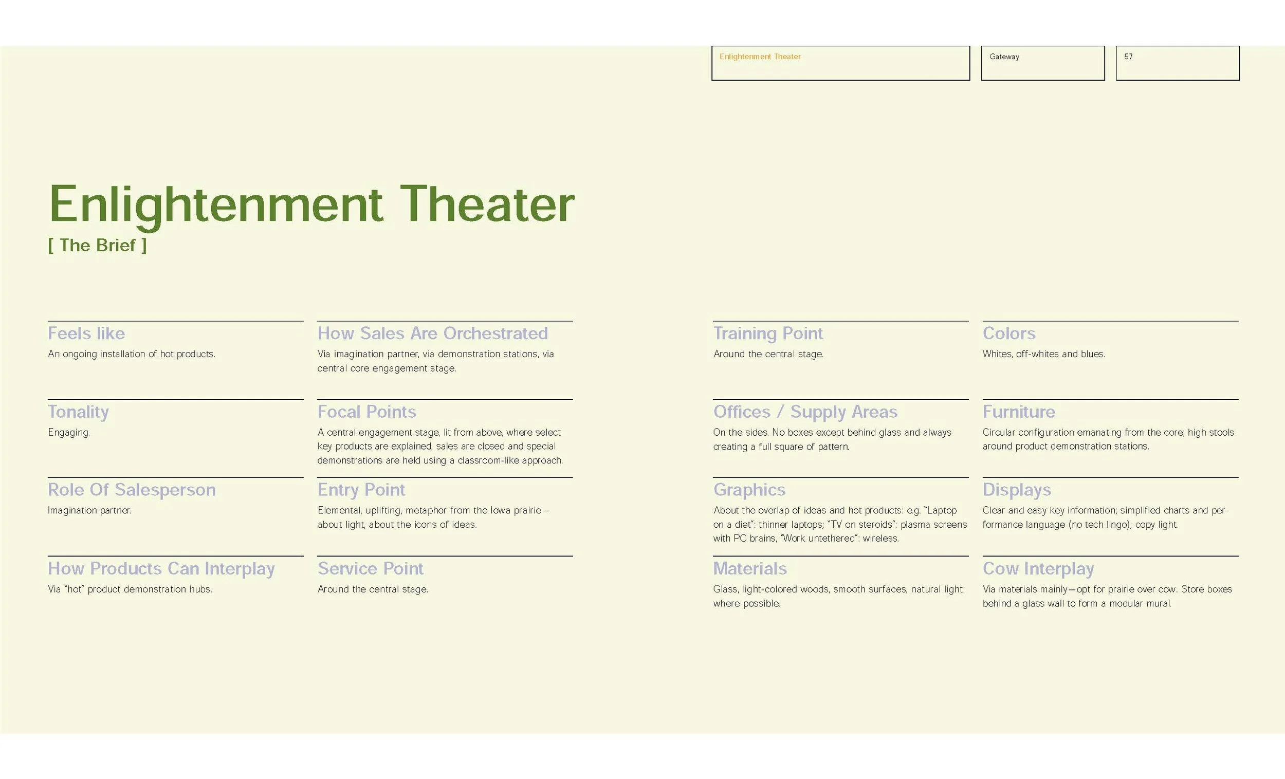Click the Offices / Supply Areas heading
Screen dimensions: 1285x779
click(805, 412)
